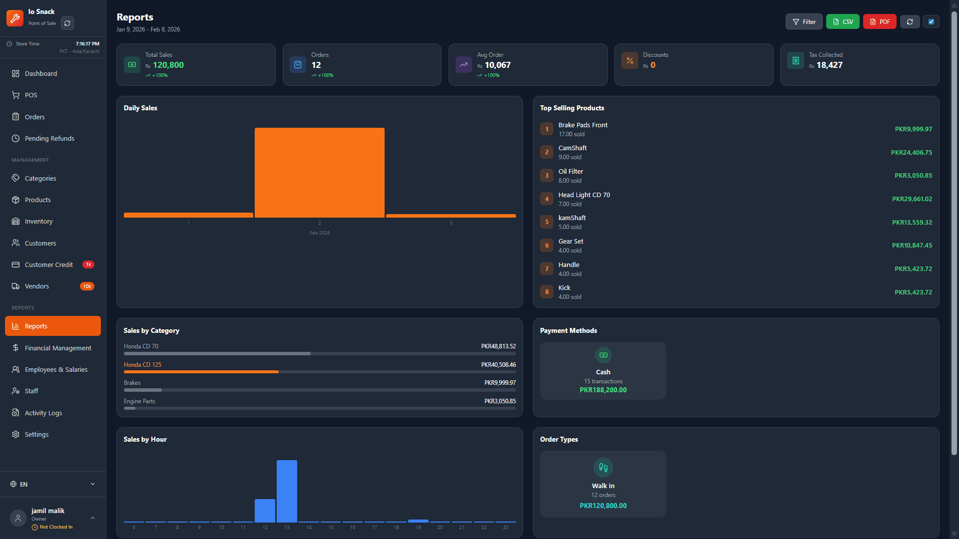Open Pending Refunds from the sidebar
The width and height of the screenshot is (959, 539).
click(49, 138)
